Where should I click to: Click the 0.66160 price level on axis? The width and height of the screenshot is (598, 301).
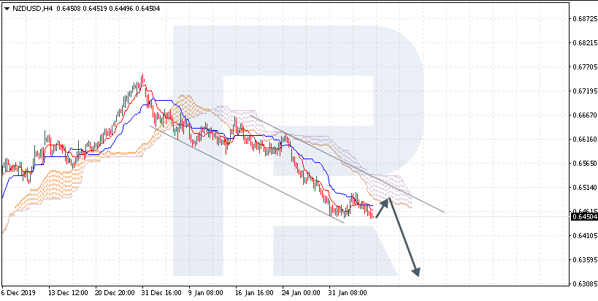(582, 140)
